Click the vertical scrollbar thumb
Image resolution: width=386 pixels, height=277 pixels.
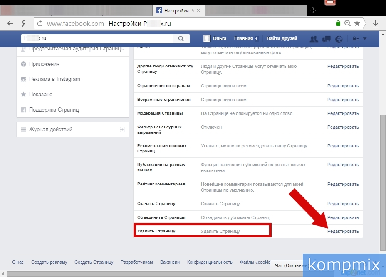click(383, 182)
